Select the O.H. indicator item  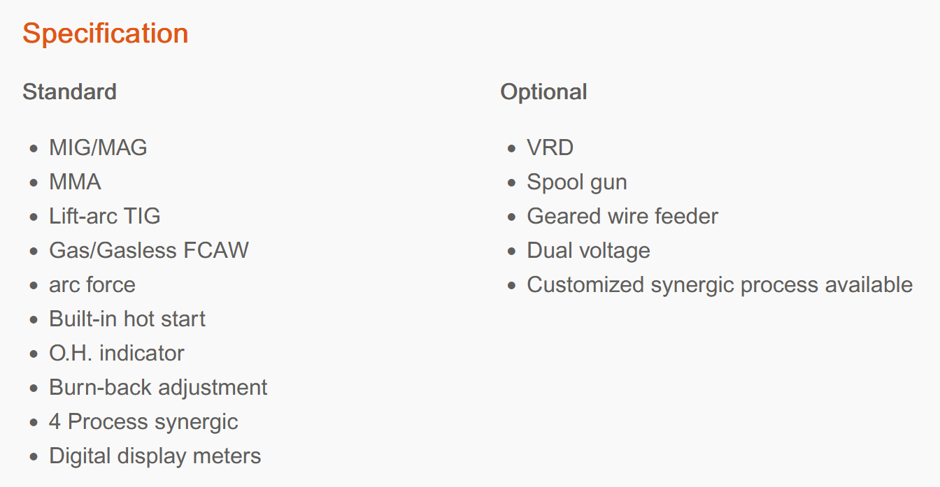117,353
